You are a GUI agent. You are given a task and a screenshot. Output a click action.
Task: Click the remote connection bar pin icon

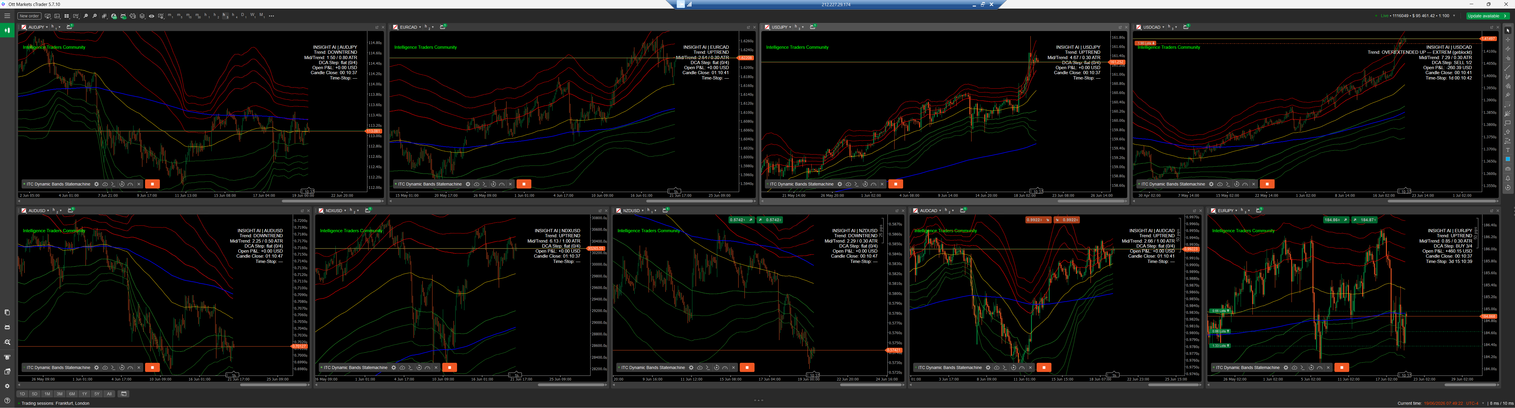(681, 4)
